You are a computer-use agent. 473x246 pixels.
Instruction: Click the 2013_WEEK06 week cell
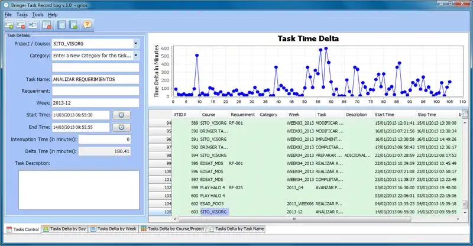point(300,204)
